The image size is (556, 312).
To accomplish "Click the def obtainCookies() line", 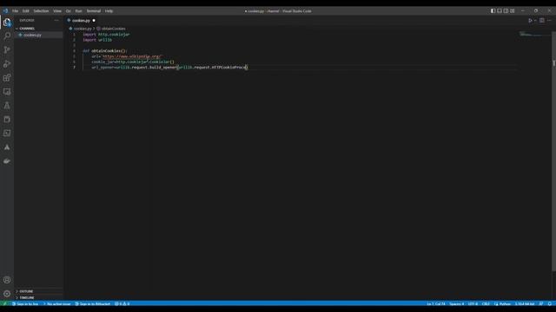I will click(104, 51).
